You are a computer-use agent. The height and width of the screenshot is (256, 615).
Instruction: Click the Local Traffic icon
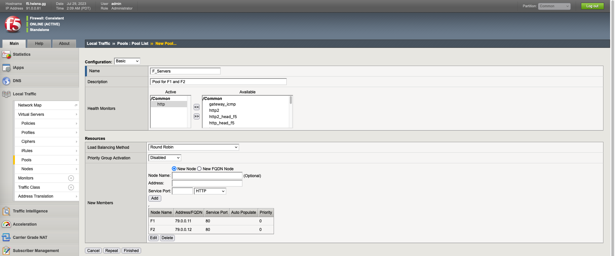6,94
